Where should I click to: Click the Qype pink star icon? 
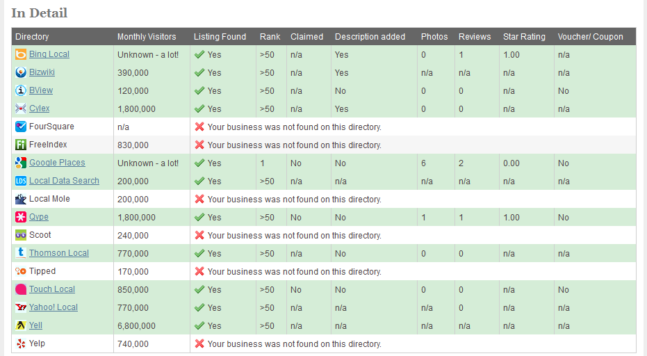(x=21, y=217)
